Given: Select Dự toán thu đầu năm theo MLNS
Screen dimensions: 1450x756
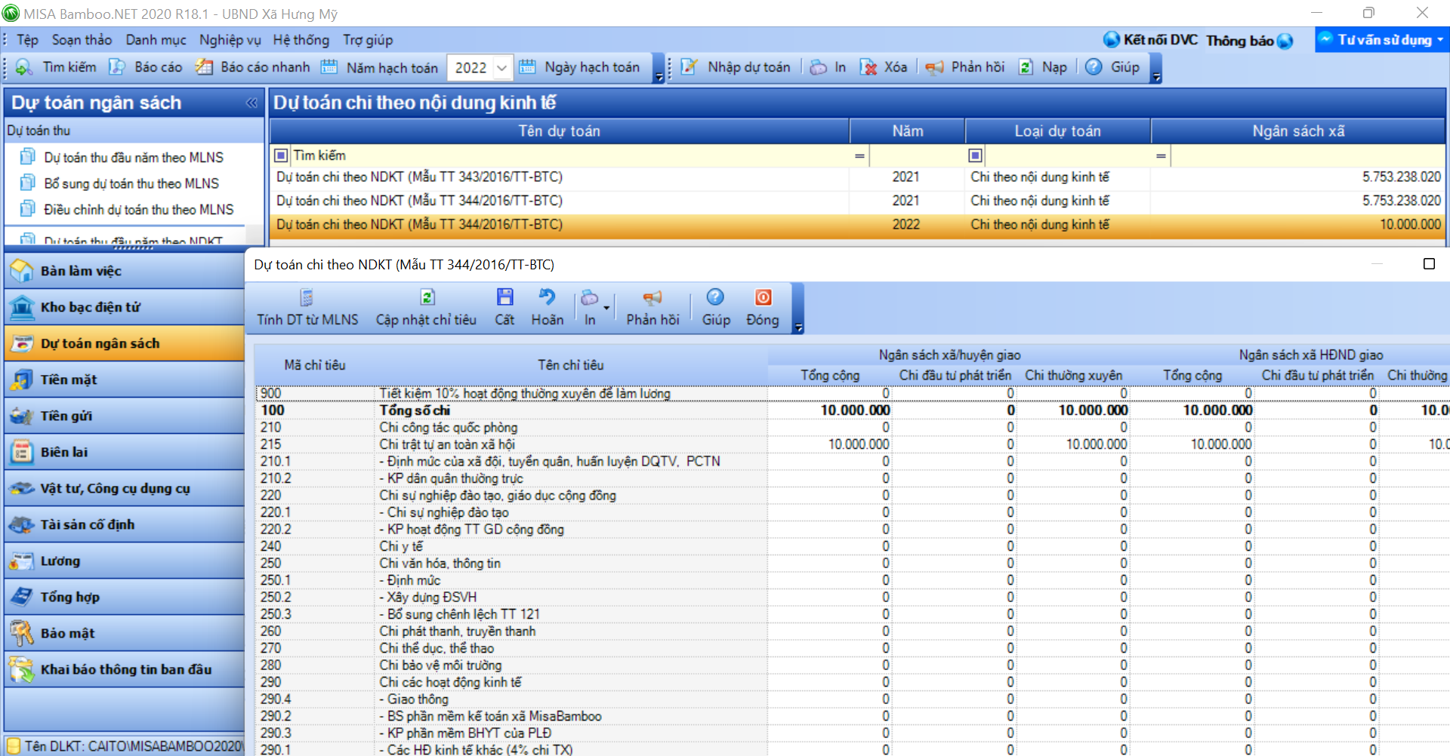Looking at the screenshot, I should 134,158.
